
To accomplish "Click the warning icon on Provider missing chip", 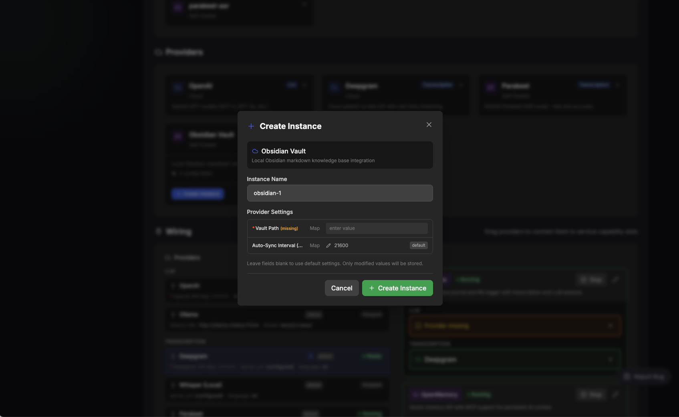I will coord(417,326).
